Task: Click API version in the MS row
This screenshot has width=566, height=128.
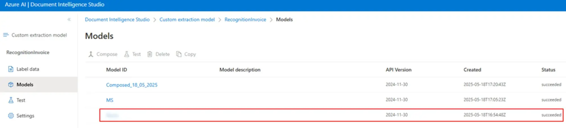Action: 396,100
